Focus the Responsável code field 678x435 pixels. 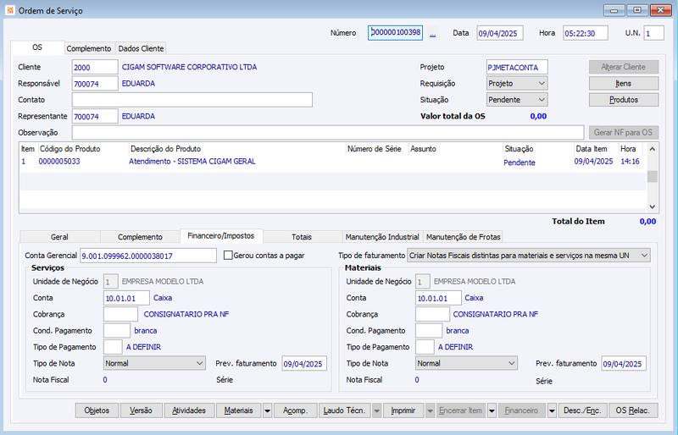(x=95, y=84)
